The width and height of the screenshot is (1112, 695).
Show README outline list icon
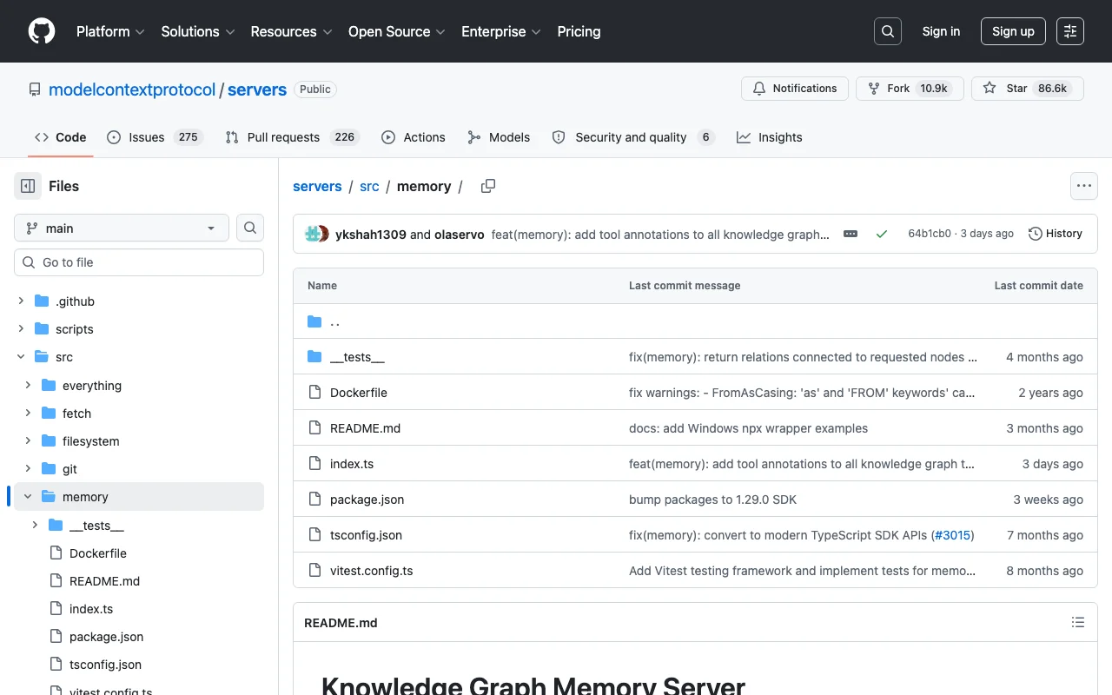point(1078,622)
